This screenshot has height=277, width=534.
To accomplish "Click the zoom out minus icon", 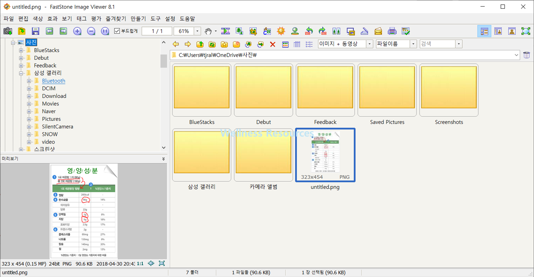I will (91, 31).
